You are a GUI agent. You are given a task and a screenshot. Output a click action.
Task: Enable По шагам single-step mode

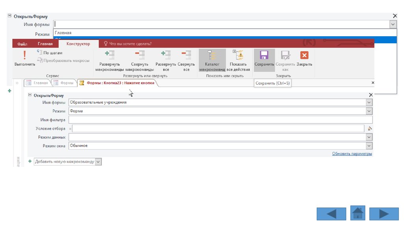click(x=49, y=53)
